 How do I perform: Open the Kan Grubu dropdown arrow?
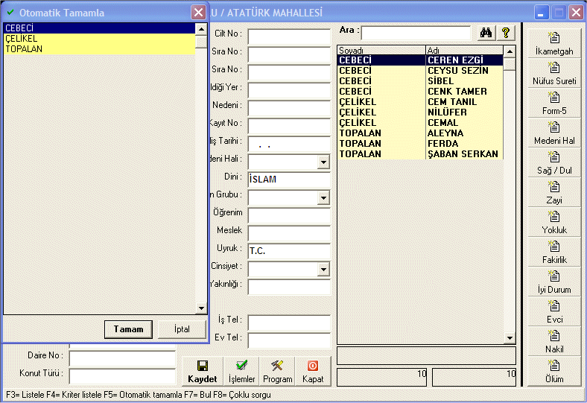click(323, 197)
